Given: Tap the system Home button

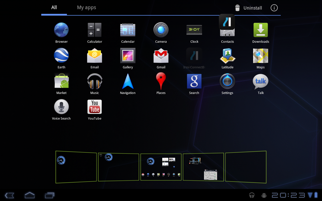Looking at the screenshot, I should (29, 195).
